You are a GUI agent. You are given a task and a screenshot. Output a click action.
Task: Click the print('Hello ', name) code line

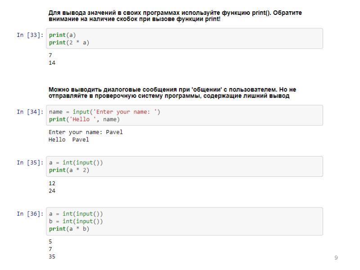[85, 120]
